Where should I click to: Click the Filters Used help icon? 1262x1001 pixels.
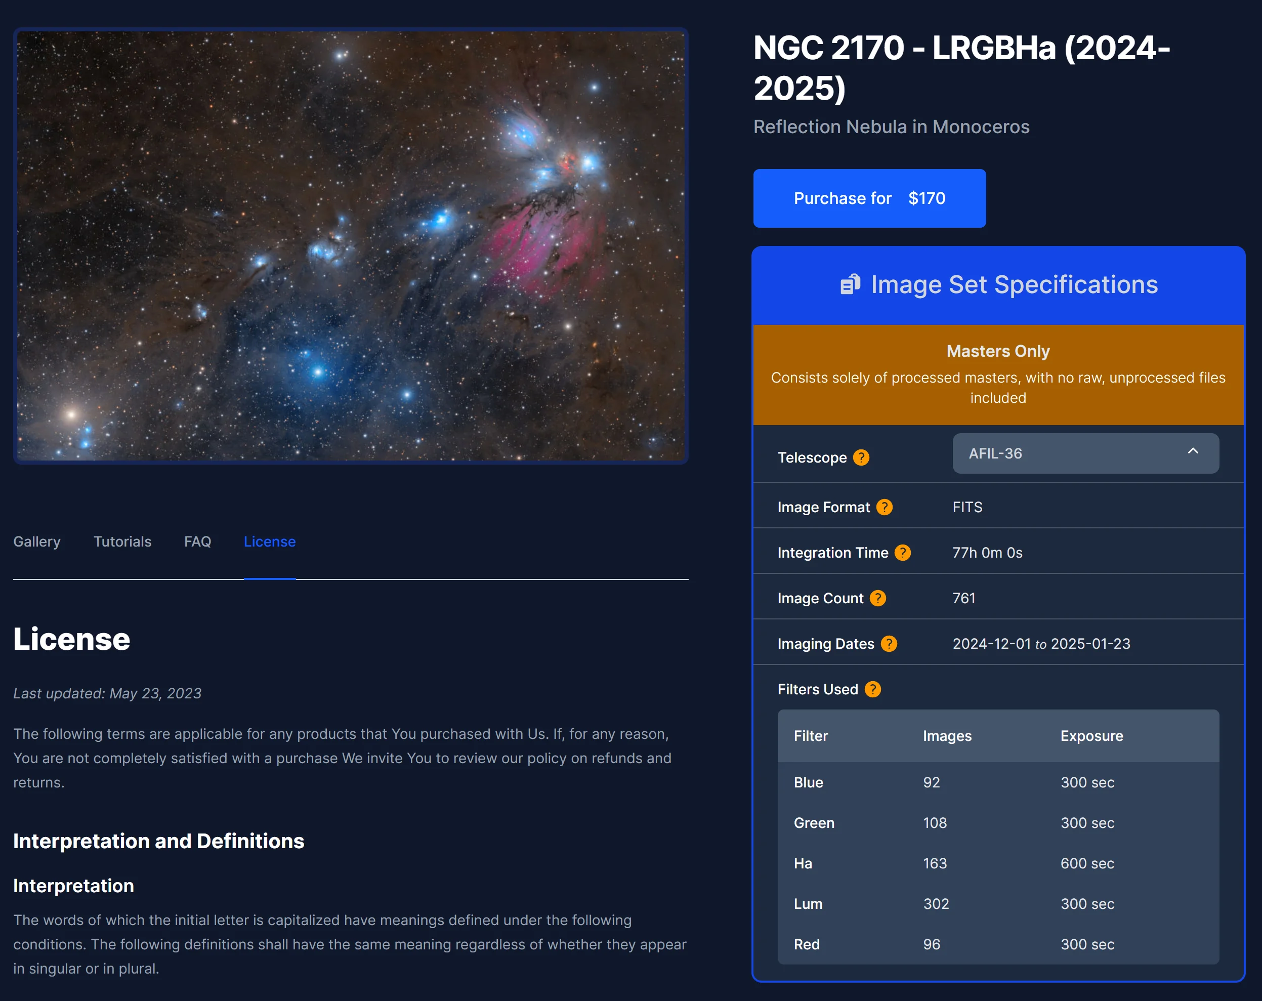coord(872,690)
